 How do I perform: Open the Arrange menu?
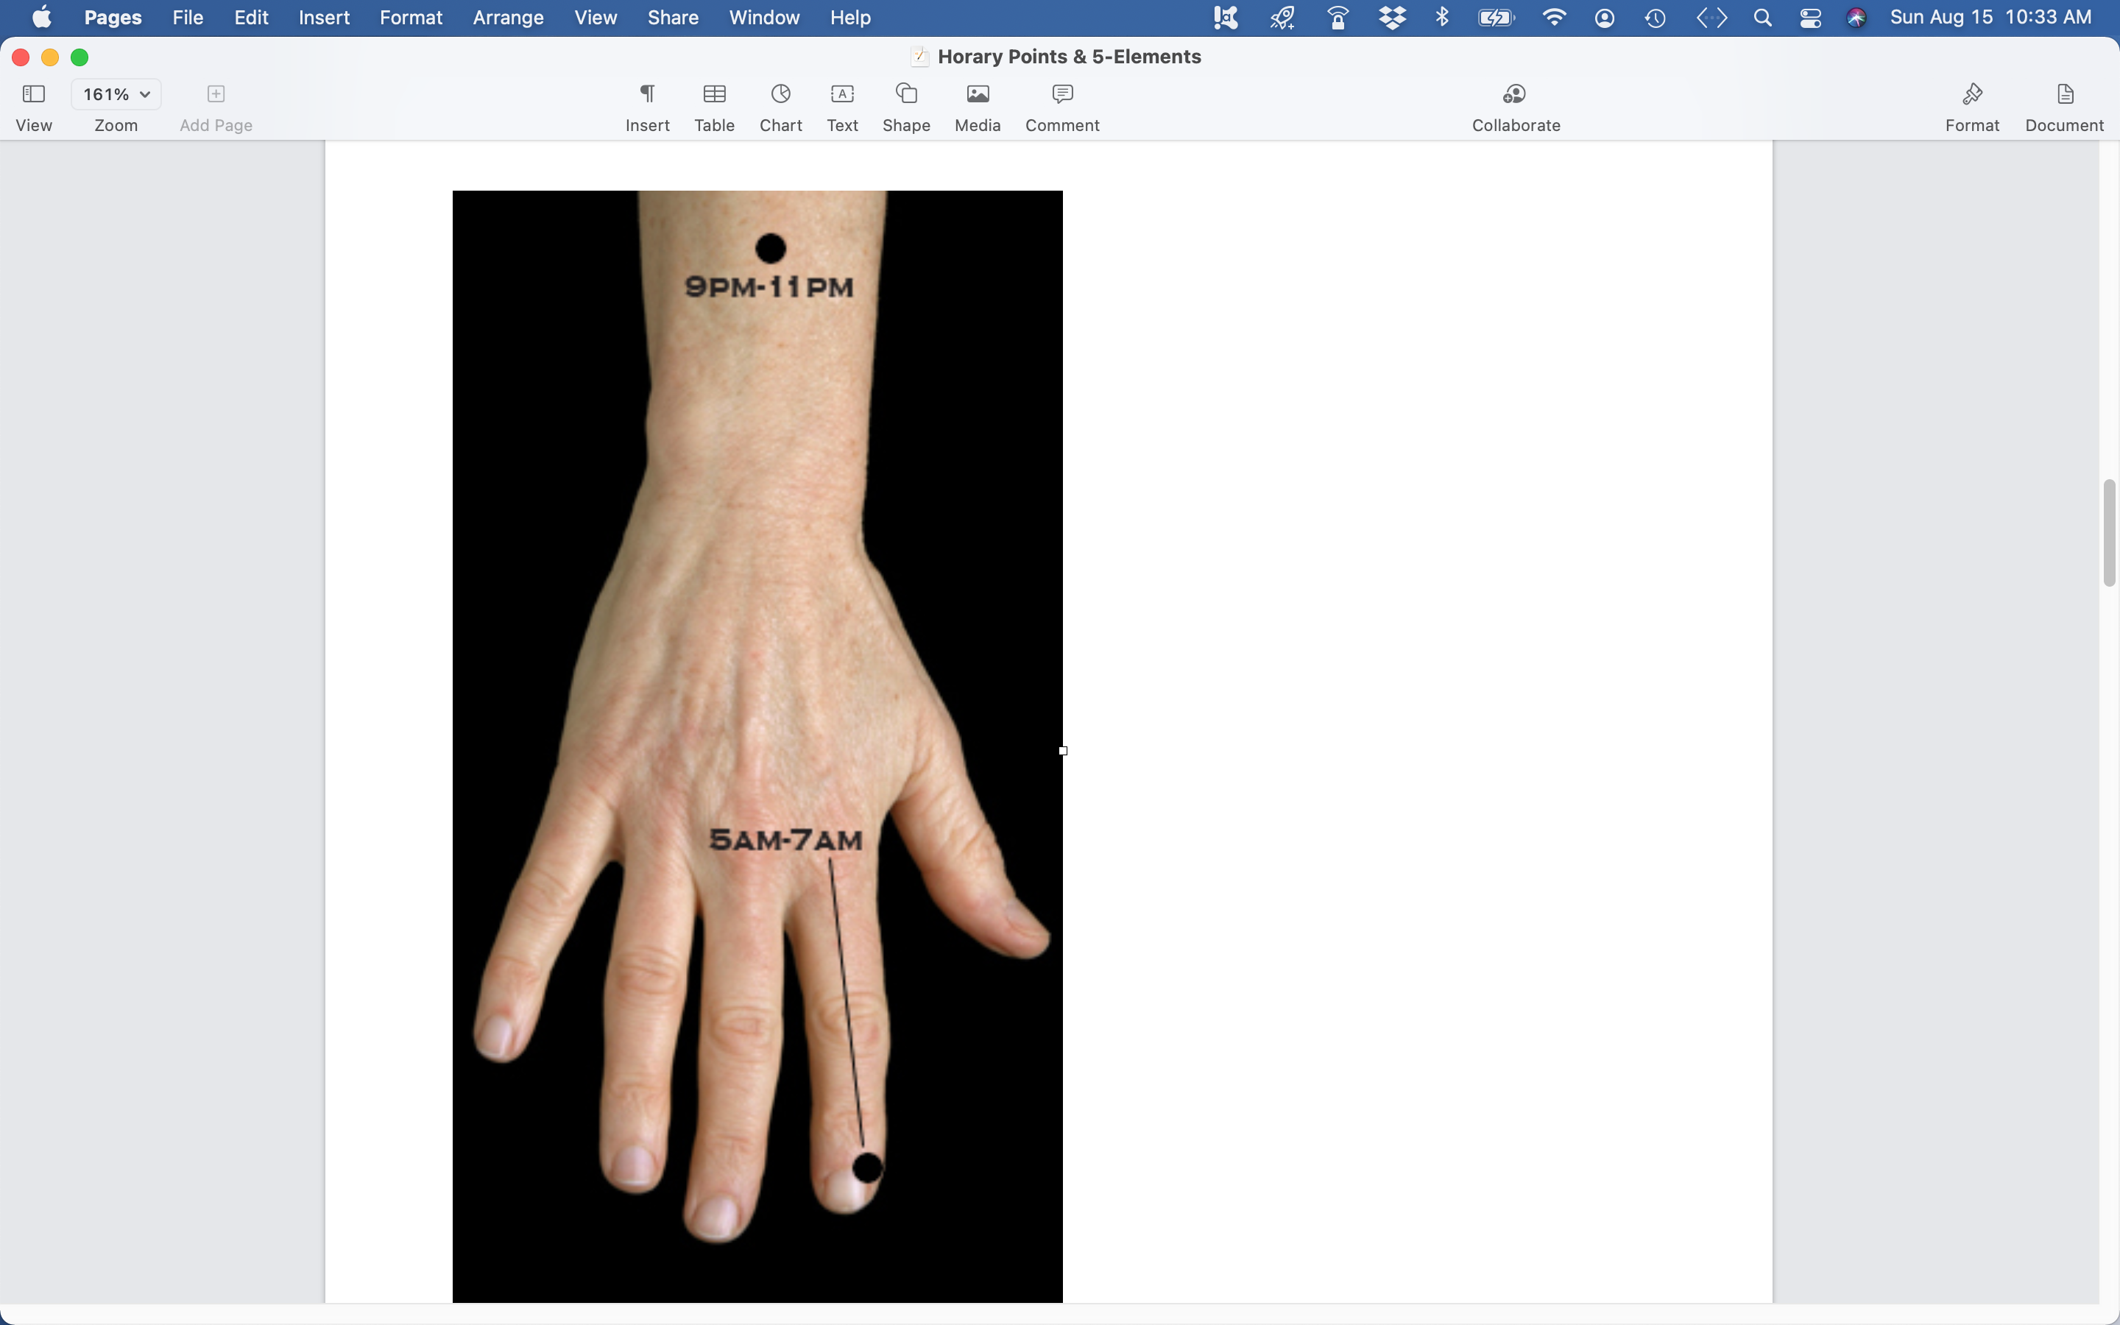[x=507, y=18]
